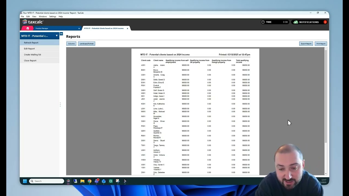Open File Explorer from taskbar

[x=82, y=181]
